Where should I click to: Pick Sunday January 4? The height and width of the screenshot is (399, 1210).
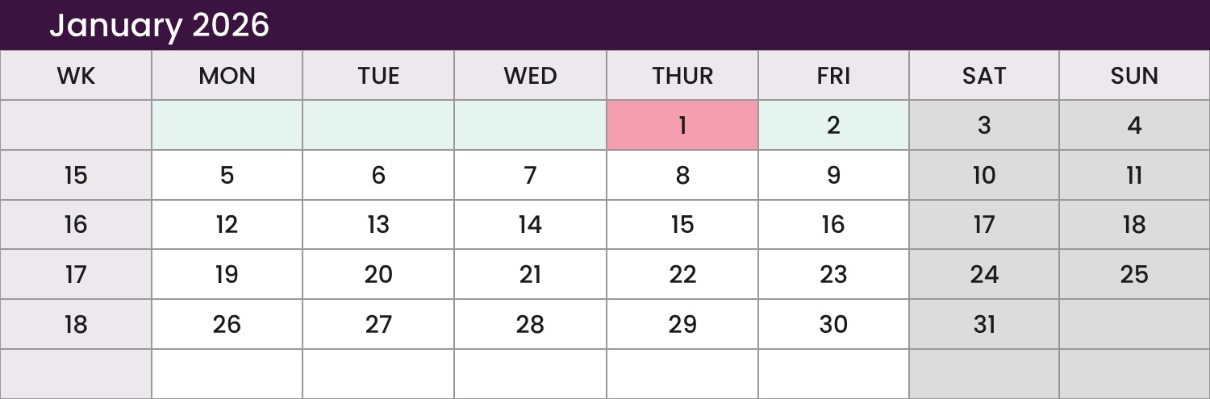click(x=1134, y=125)
